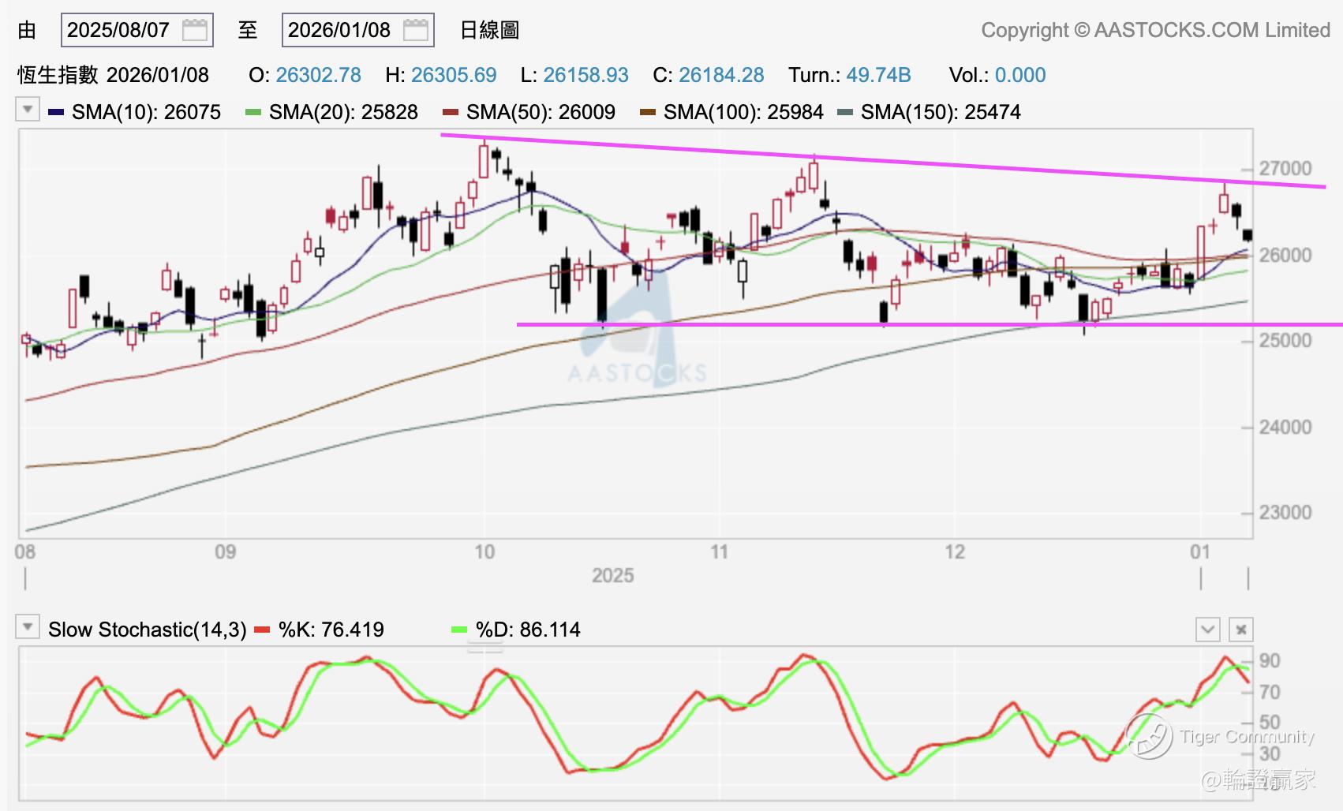
Task: Click the 恆生指數 2026/01/08 index title
Action: [x=114, y=75]
